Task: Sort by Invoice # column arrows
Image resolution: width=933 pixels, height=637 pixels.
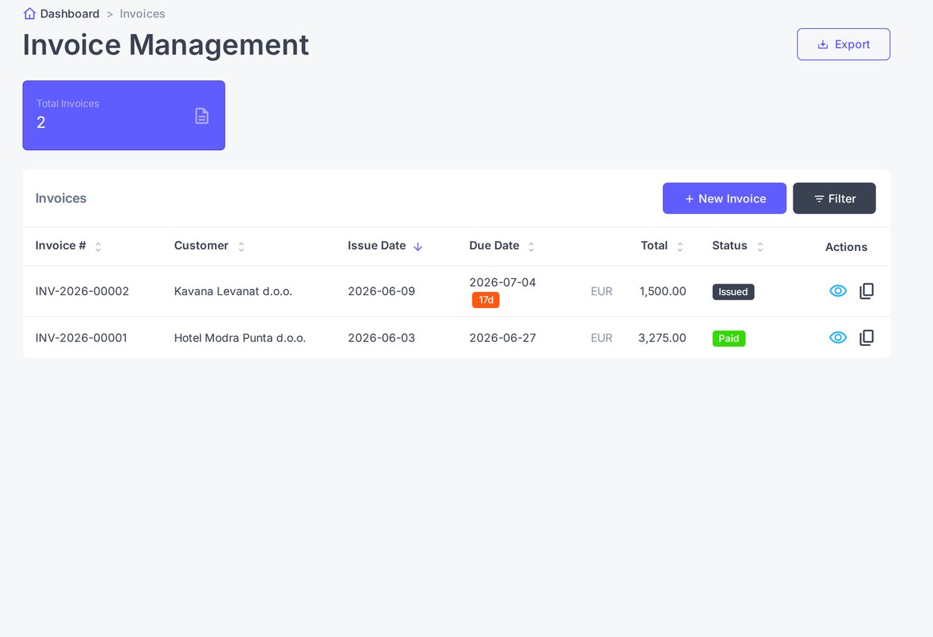Action: [x=98, y=246]
